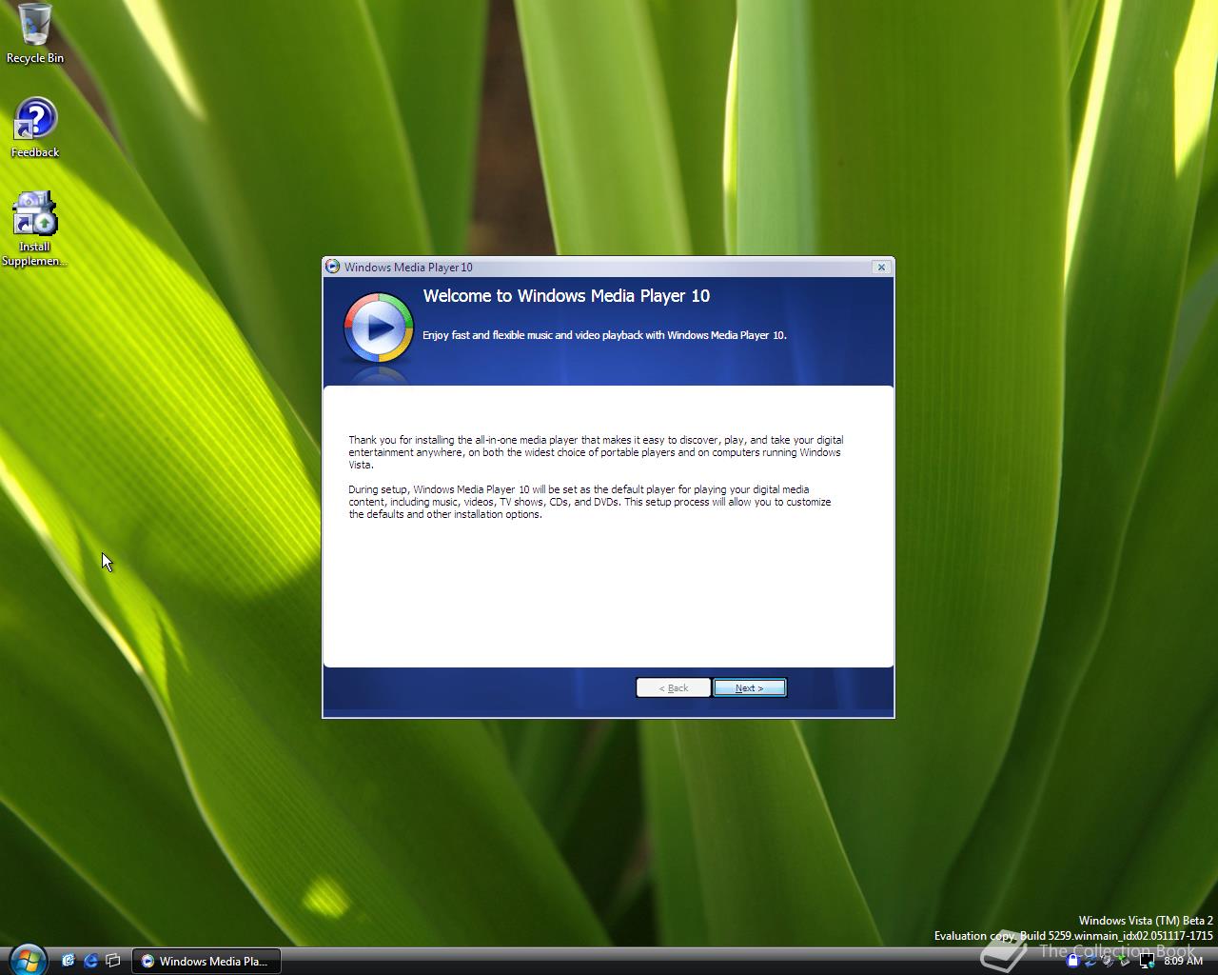Viewport: 1218px width, 975px height.
Task: Click the network monitor tray icon
Action: pyautogui.click(x=1148, y=961)
